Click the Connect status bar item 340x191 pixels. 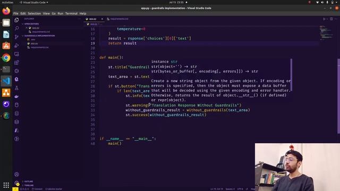(x=37, y=189)
